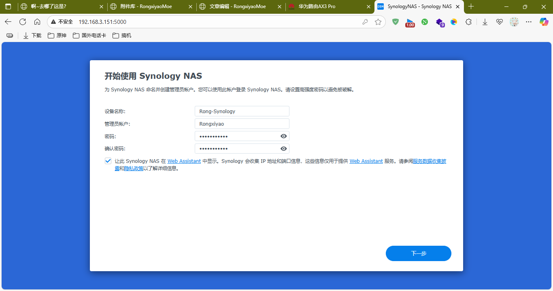Open the first Web Assistant link
Screen dimensions: 553x291
point(184,161)
